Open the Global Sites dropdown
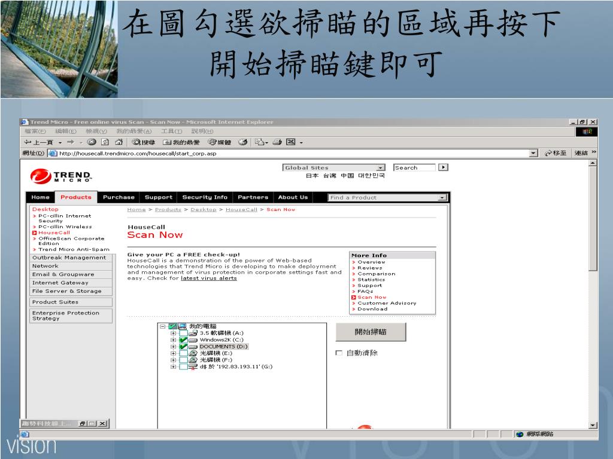Image resolution: width=613 pixels, height=459 pixels. (333, 167)
